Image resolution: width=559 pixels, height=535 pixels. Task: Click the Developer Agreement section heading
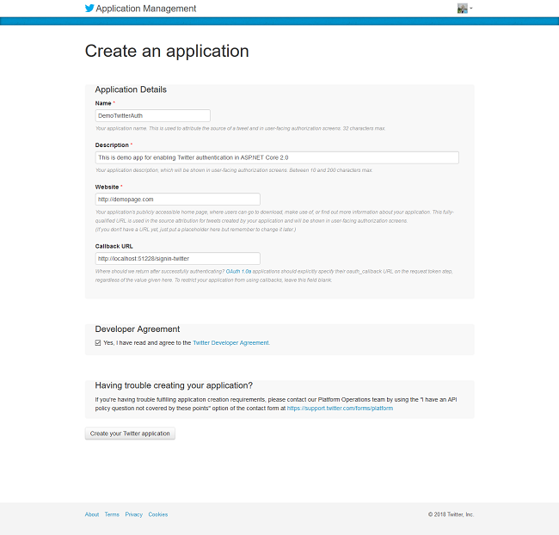click(138, 329)
